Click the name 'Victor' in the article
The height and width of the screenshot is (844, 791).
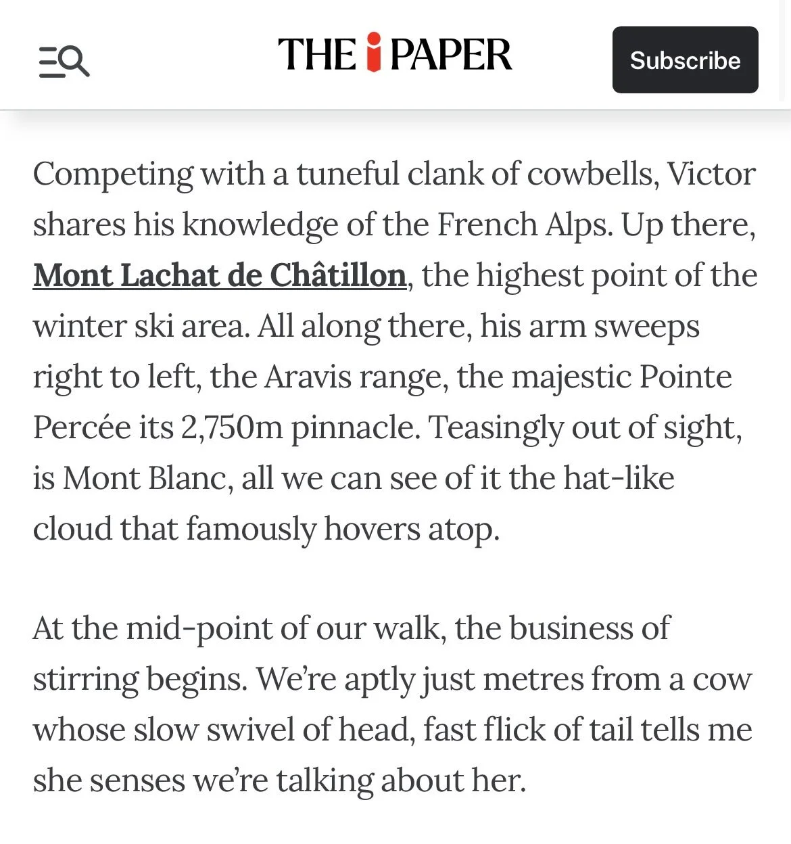(x=711, y=174)
